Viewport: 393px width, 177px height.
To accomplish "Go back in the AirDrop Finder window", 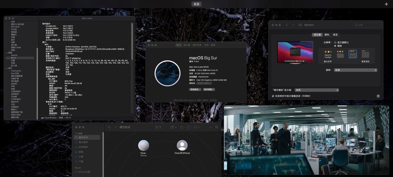I will 109,127.
